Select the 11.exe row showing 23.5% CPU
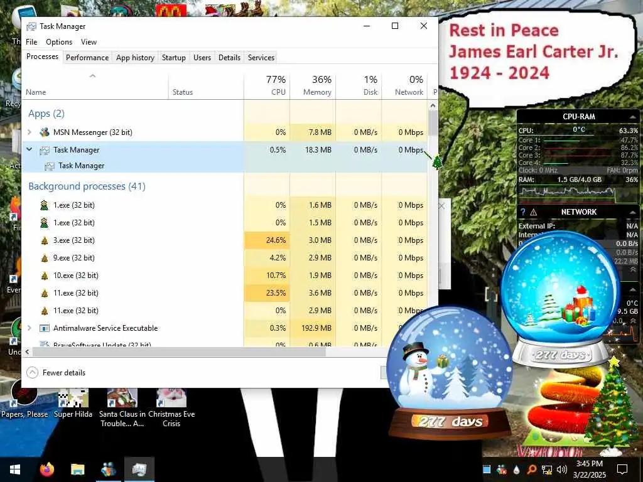This screenshot has width=643, height=482. (x=225, y=293)
